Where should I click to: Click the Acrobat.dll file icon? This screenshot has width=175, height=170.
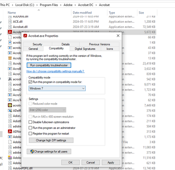pyautogui.click(x=10, y=27)
